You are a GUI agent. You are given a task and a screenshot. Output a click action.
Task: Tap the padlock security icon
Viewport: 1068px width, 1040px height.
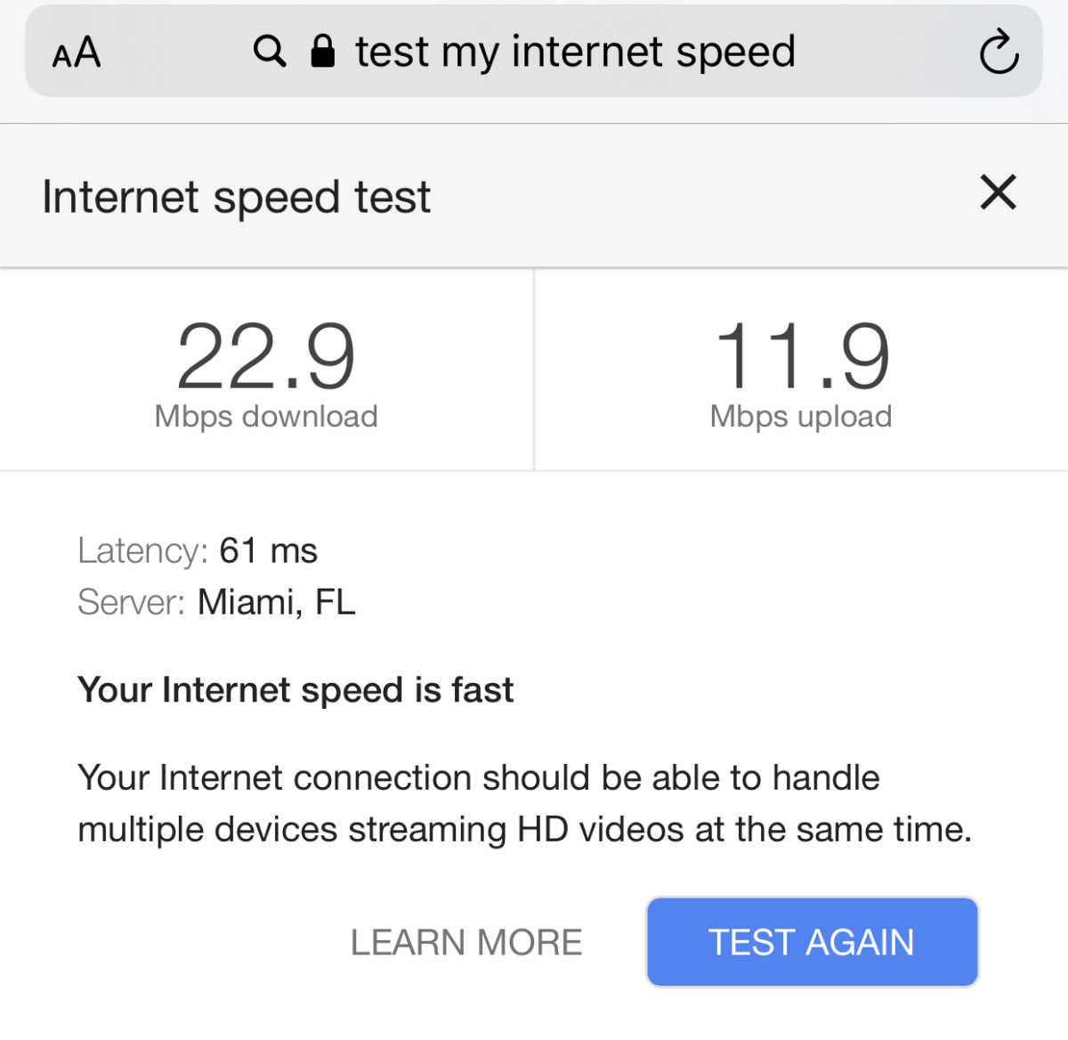click(x=323, y=52)
